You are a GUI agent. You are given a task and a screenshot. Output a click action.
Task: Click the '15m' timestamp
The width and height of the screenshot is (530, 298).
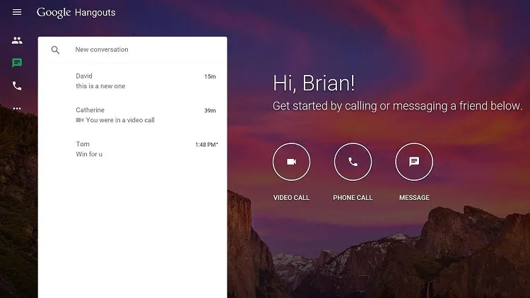tap(210, 77)
